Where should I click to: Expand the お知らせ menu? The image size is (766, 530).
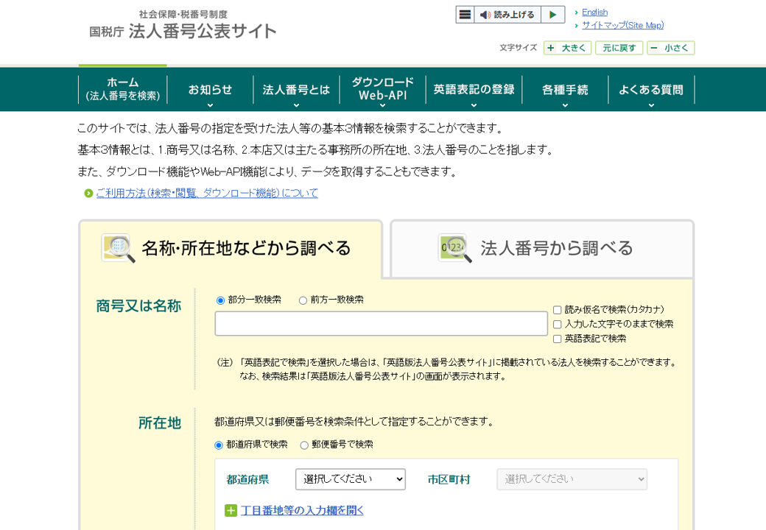coord(210,90)
